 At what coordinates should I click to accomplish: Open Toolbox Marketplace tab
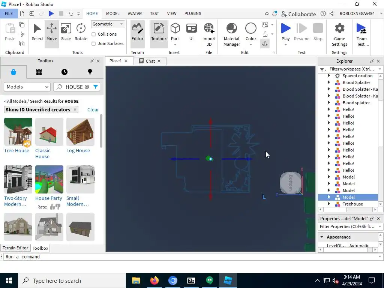coord(13,72)
